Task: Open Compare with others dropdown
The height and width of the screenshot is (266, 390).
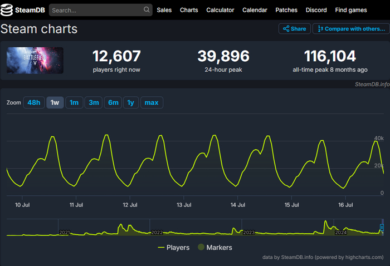Action: tap(350, 29)
